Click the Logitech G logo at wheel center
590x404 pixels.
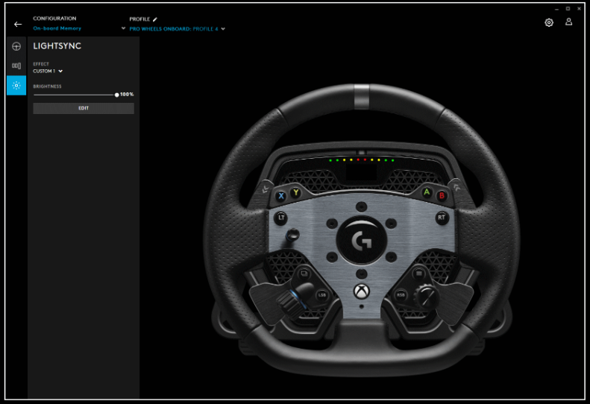pos(361,240)
